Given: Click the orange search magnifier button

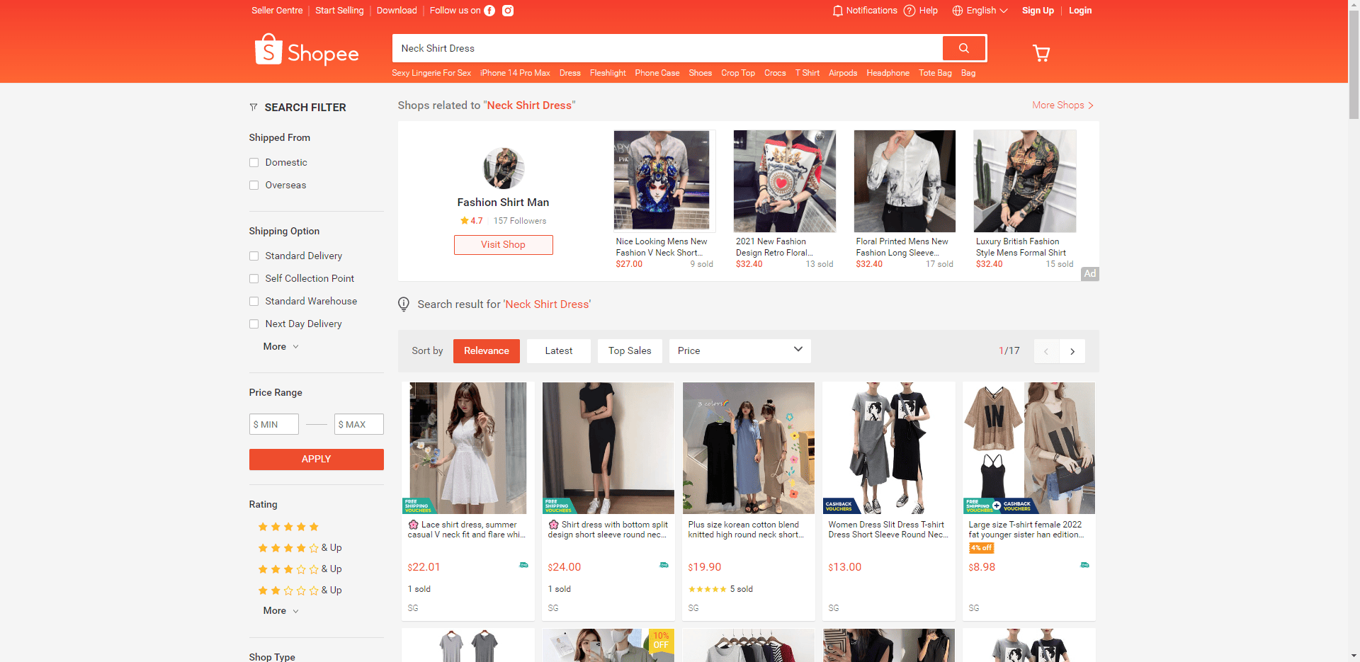Looking at the screenshot, I should point(963,48).
